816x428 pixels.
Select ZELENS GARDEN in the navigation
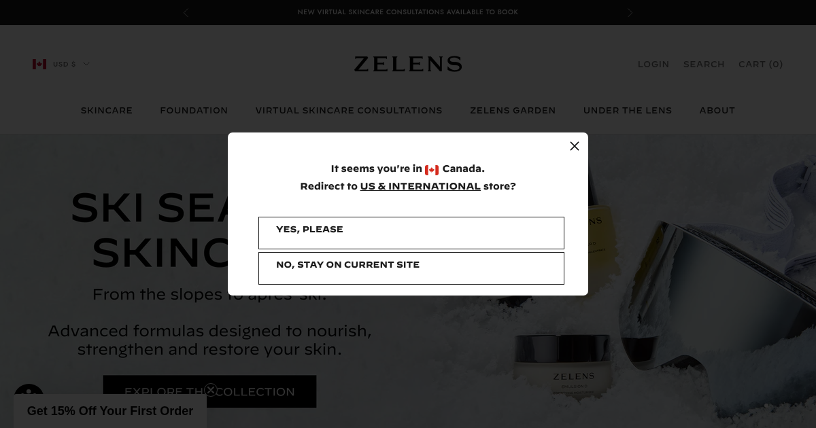click(513, 110)
